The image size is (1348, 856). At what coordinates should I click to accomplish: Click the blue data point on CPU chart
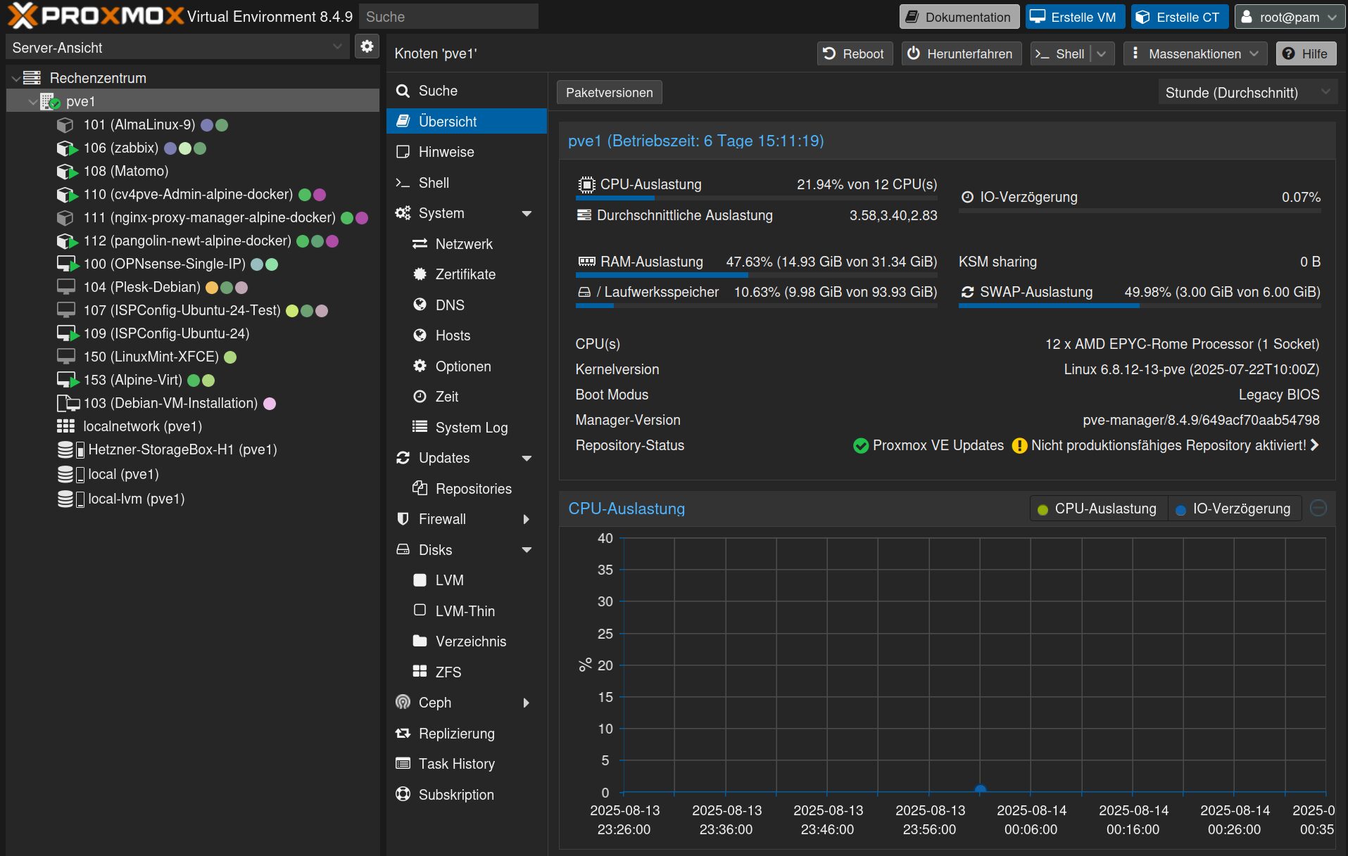980,790
